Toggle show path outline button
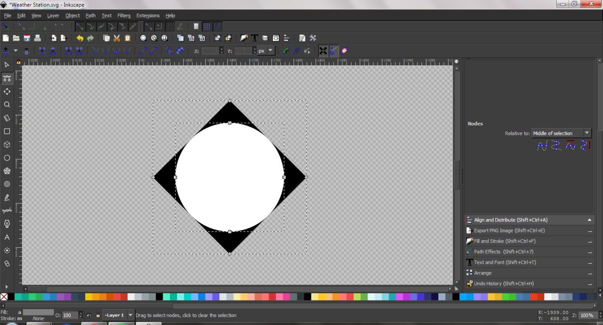 pyautogui.click(x=344, y=51)
